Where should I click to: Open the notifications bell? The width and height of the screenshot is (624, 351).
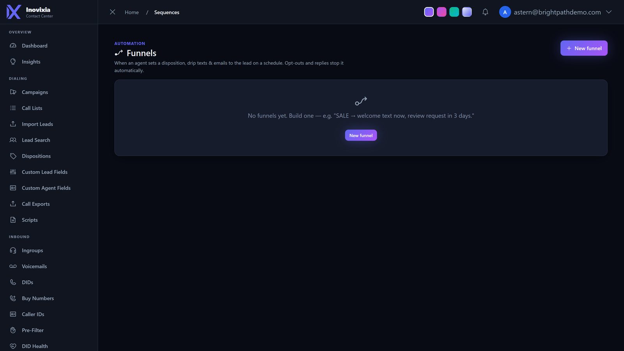pyautogui.click(x=485, y=12)
